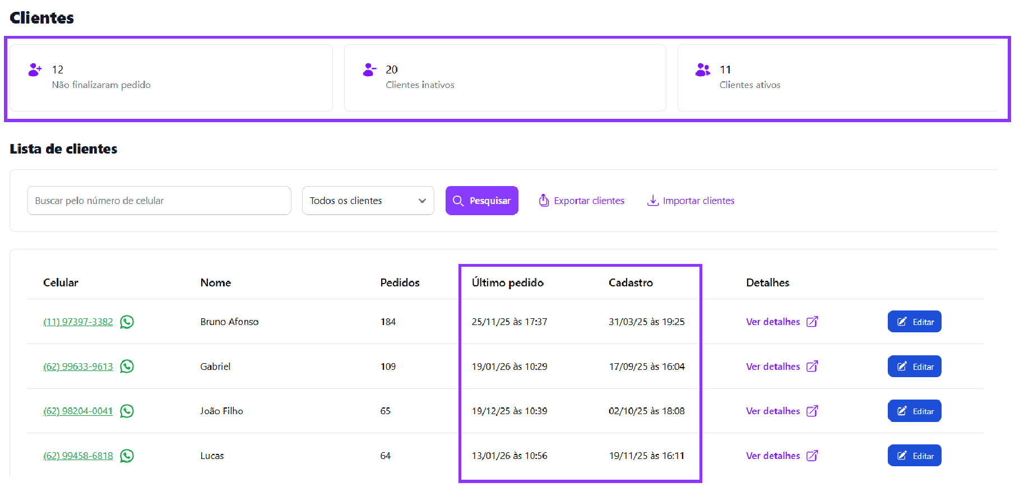The image size is (1015, 501).
Task: Click phone number (62) 98204-0041
Action: coord(78,411)
